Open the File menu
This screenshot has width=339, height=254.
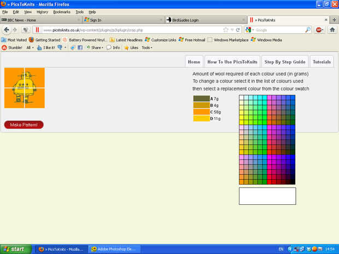5,12
